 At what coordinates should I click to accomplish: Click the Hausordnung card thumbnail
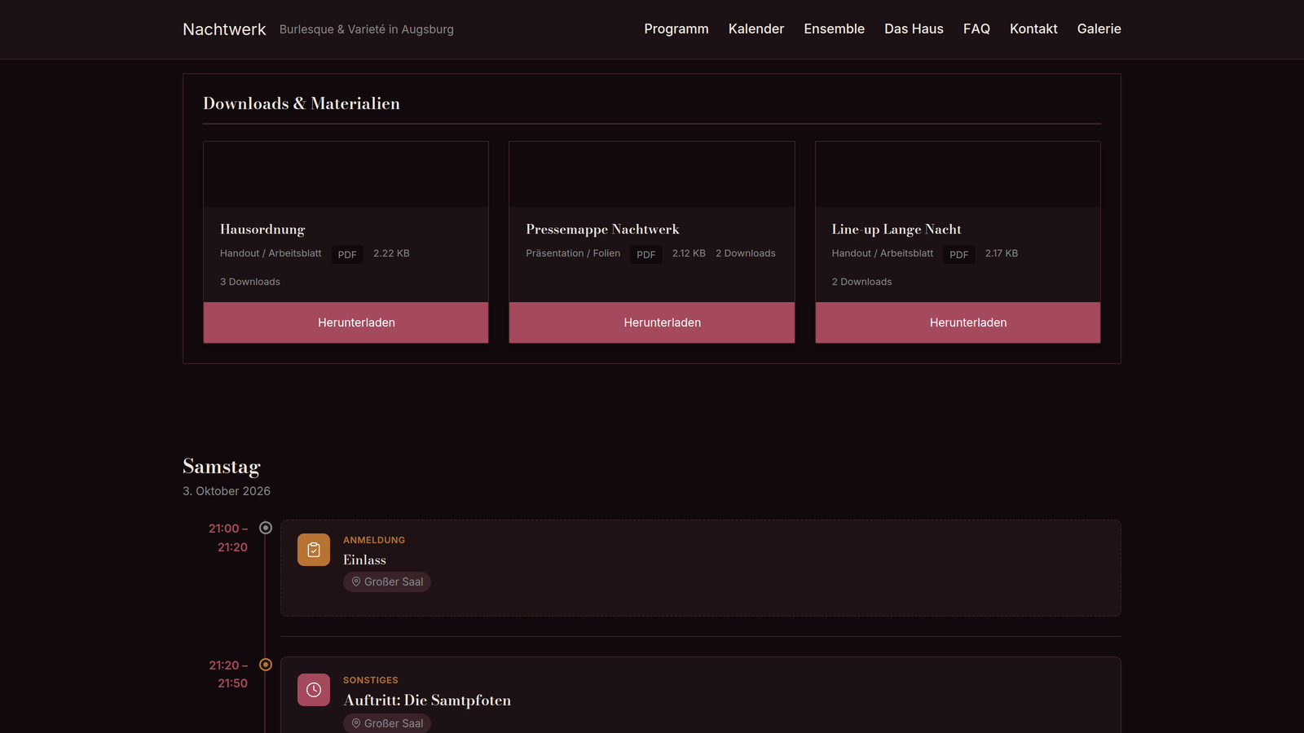point(346,174)
